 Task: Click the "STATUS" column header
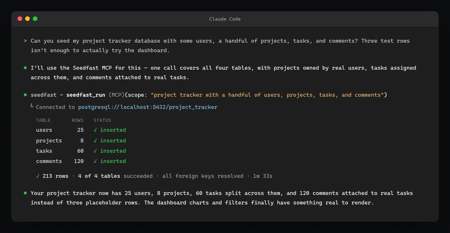pyautogui.click(x=102, y=120)
